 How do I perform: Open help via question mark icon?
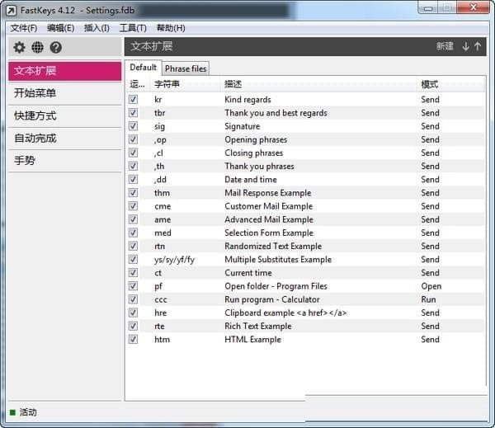point(56,47)
